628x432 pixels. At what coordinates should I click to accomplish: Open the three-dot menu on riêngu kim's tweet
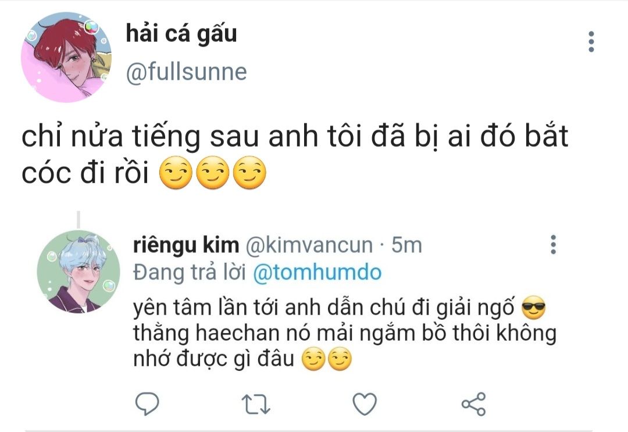coord(553,245)
